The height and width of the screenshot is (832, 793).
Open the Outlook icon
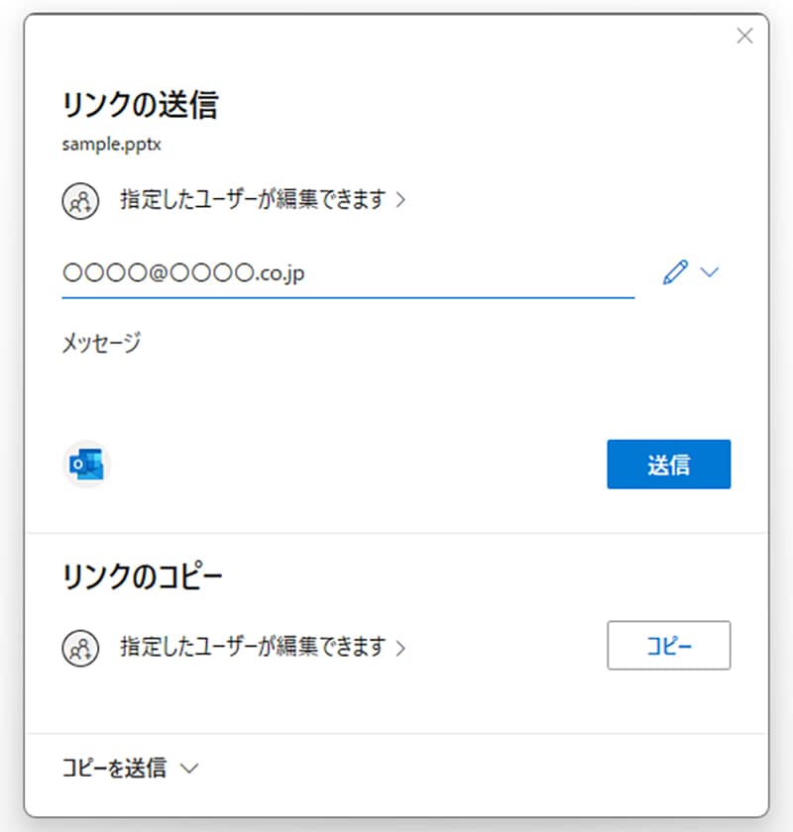tap(86, 465)
